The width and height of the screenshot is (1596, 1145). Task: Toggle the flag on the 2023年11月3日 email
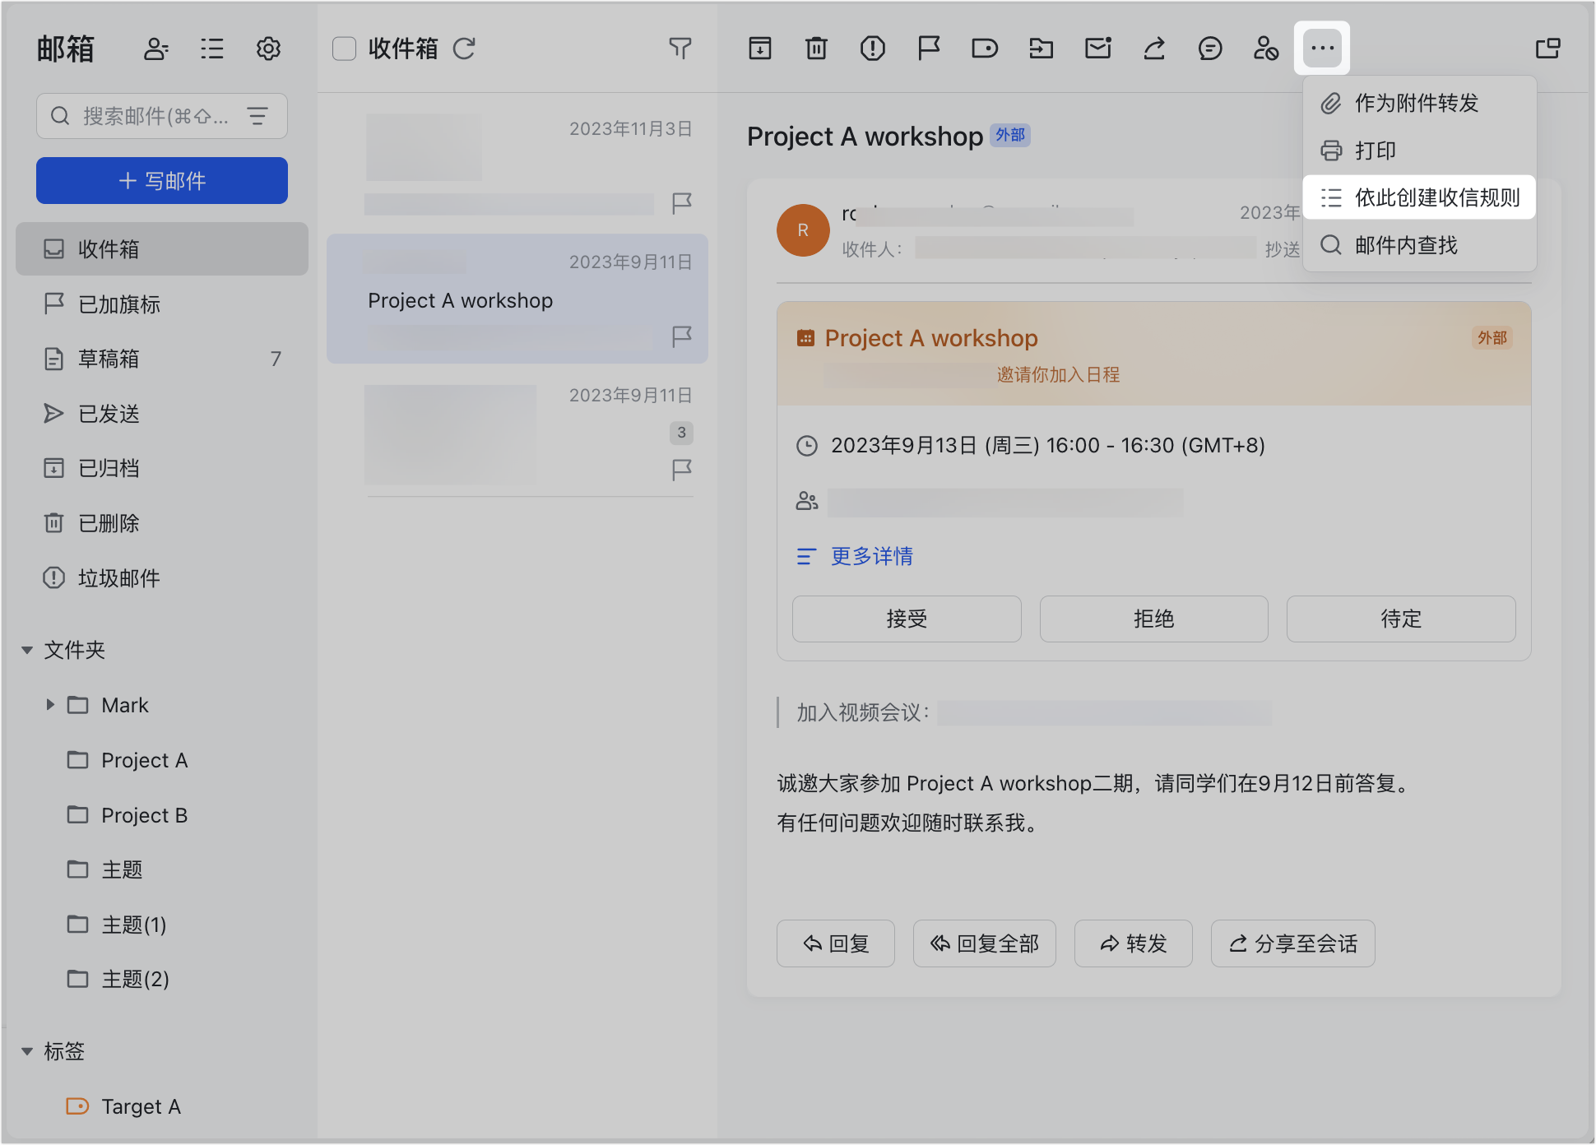click(x=682, y=203)
